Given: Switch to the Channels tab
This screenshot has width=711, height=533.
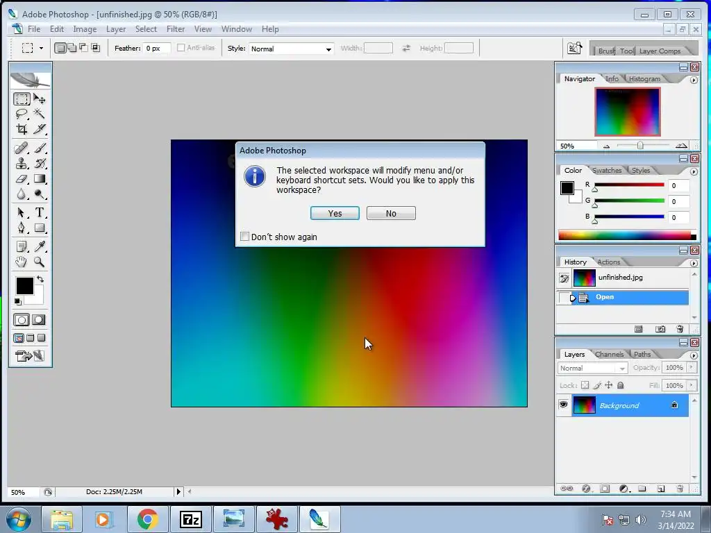Looking at the screenshot, I should 609,355.
